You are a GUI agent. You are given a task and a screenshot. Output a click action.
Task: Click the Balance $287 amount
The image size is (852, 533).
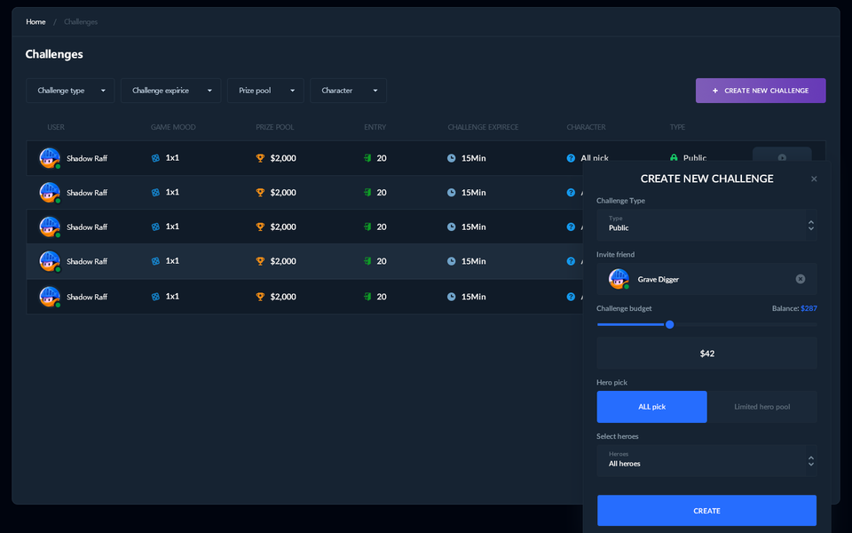pyautogui.click(x=809, y=308)
